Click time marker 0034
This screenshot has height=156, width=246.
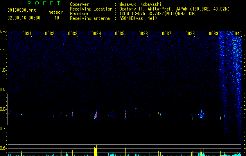pos(96,34)
